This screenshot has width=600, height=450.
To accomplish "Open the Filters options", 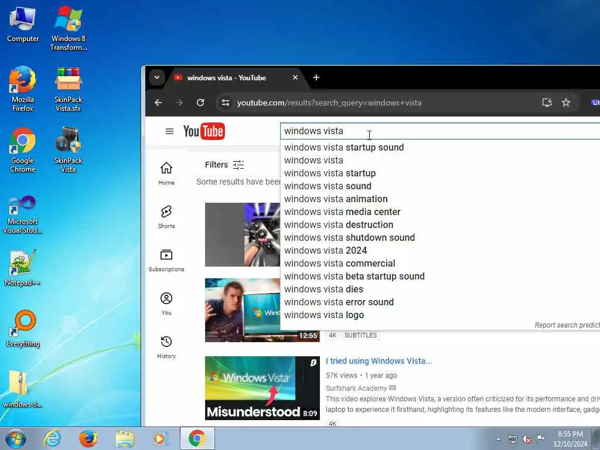I will pyautogui.click(x=224, y=165).
